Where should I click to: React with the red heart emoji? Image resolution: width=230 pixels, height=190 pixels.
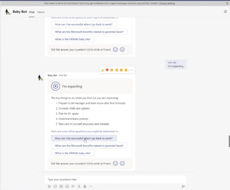pos(107,70)
